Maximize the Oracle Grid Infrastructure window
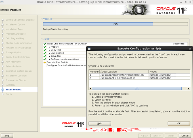The height and width of the screenshot is (138, 193). pyautogui.click(x=186, y=2)
